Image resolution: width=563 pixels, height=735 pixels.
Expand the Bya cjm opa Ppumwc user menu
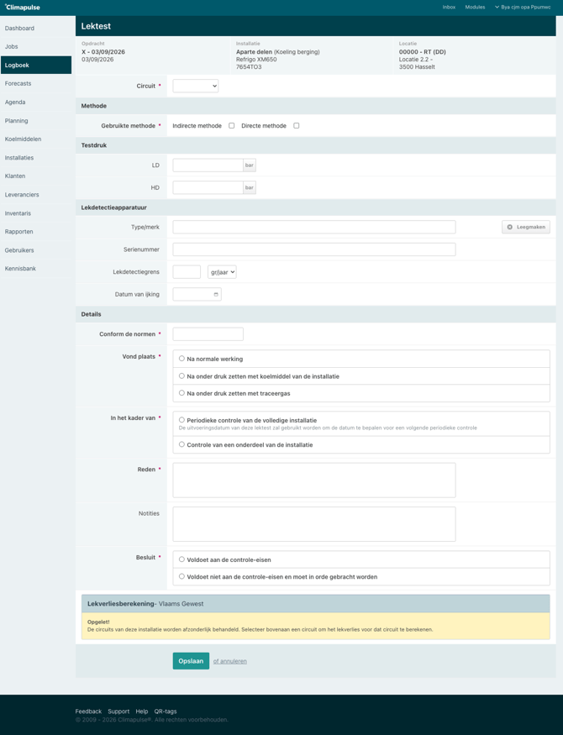point(523,8)
